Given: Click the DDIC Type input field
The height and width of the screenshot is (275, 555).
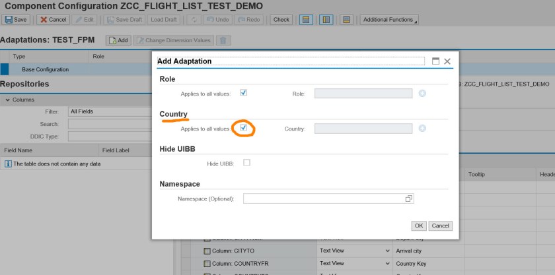Looking at the screenshot, I should [110, 137].
